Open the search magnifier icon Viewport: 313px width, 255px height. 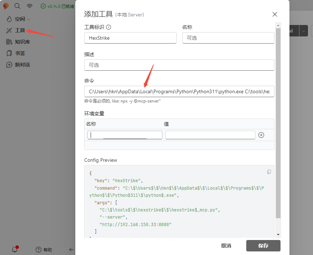coord(17,6)
